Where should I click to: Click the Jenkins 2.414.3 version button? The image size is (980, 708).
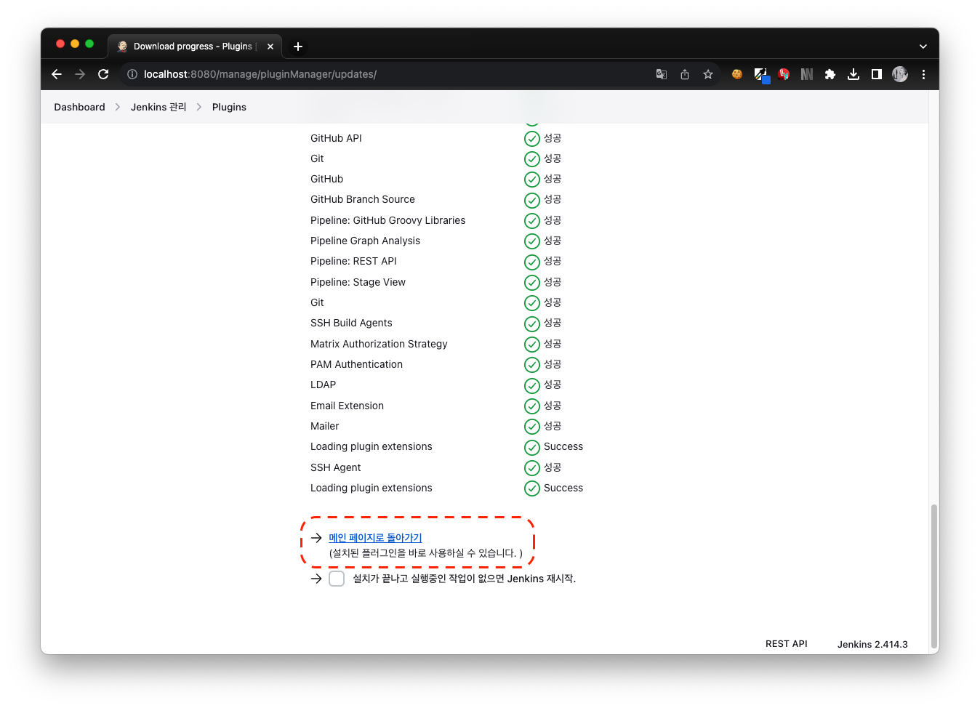872,644
